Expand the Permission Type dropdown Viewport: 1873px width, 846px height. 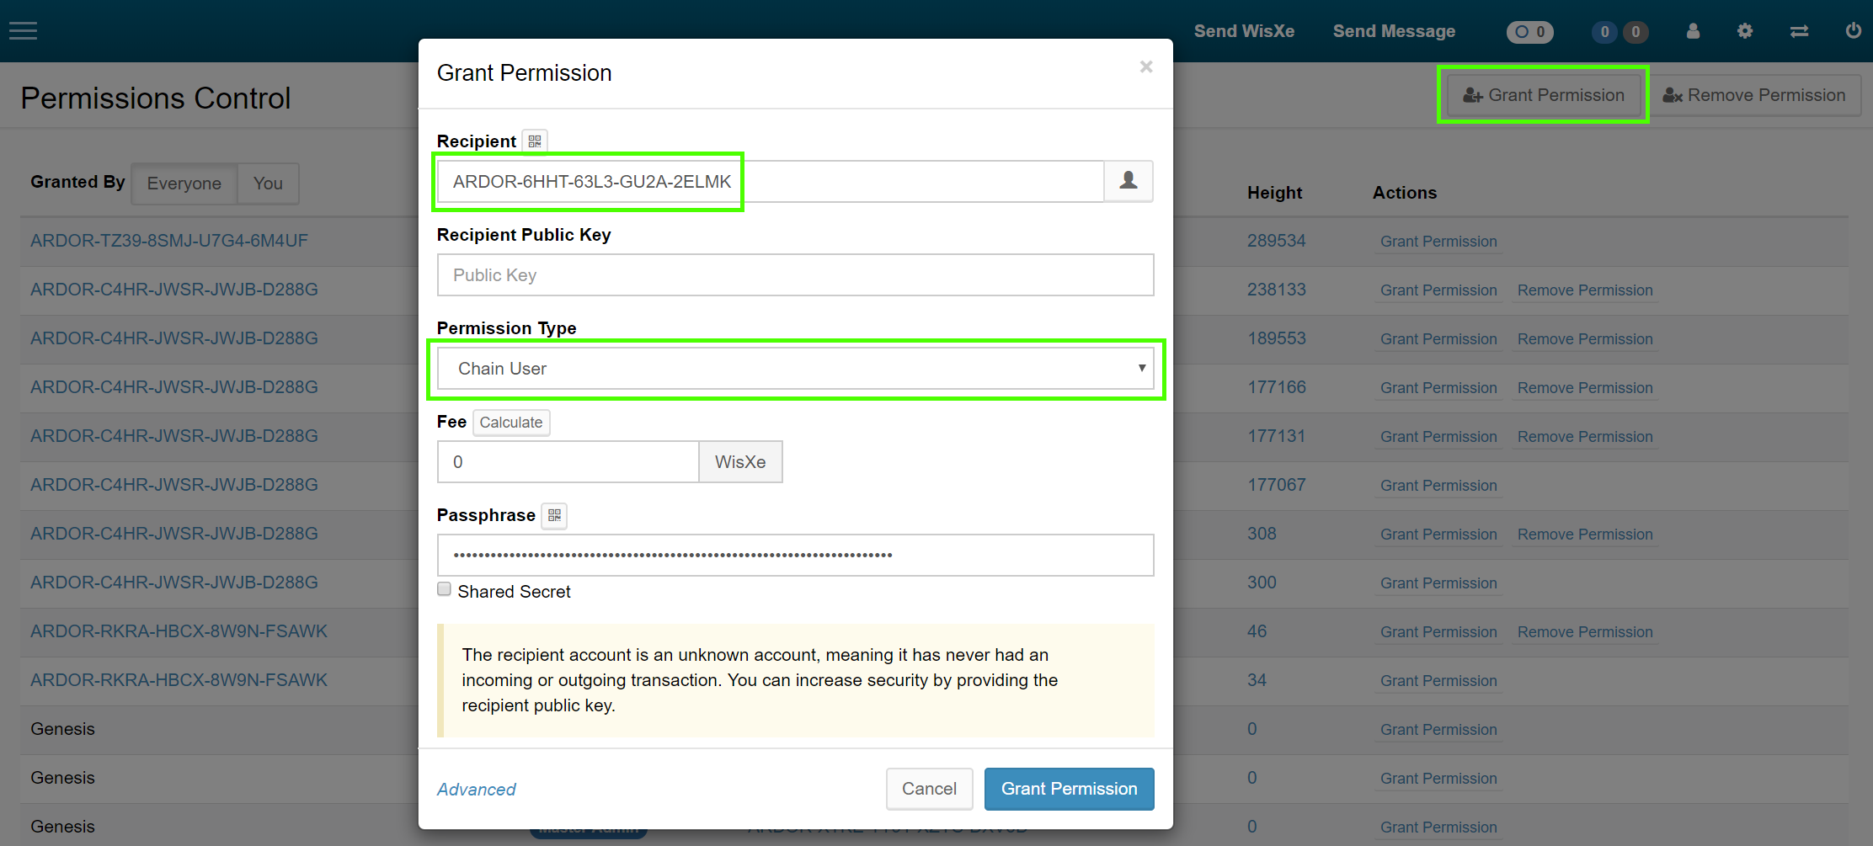[x=795, y=369]
